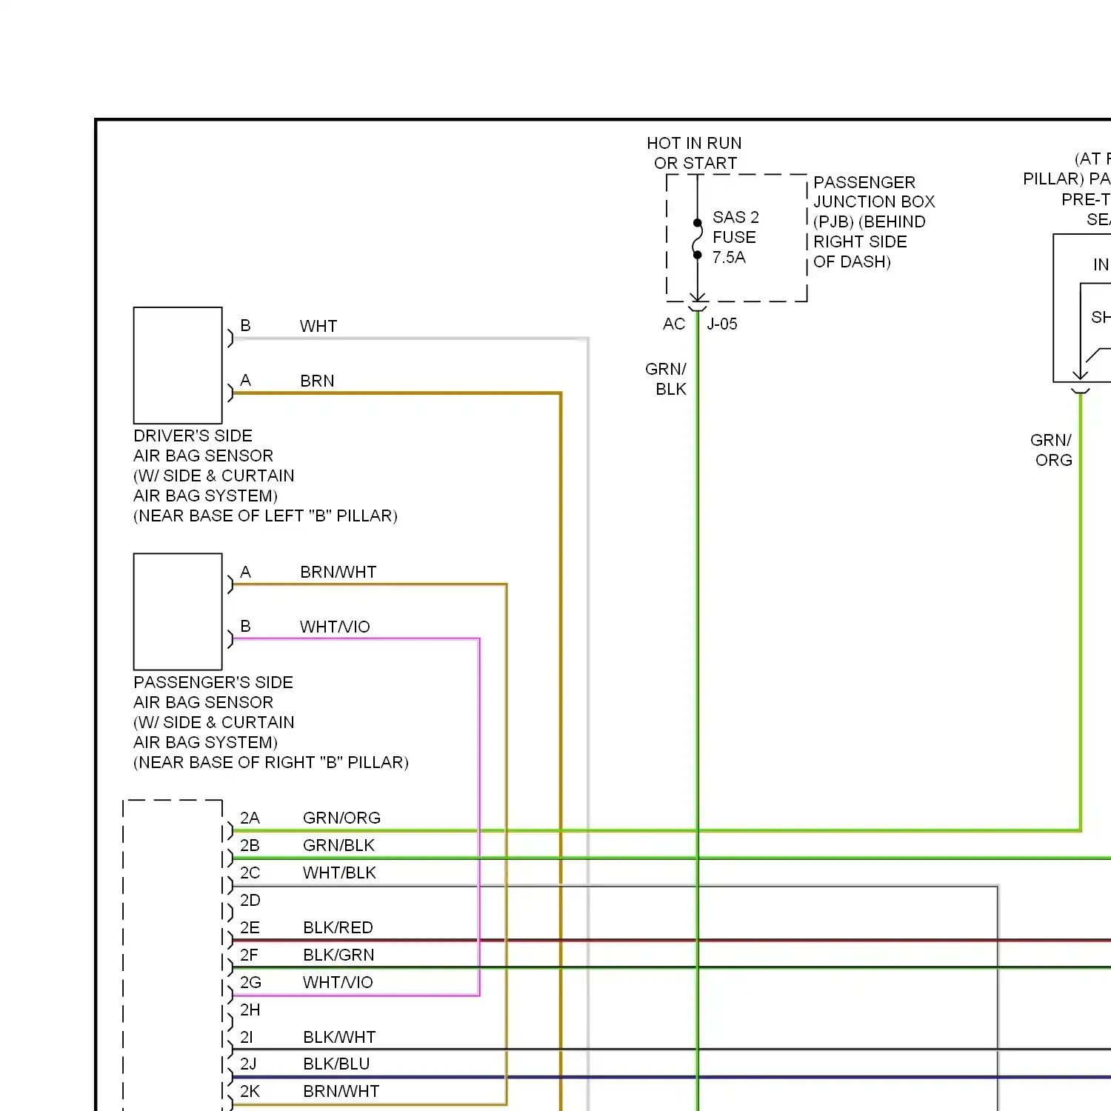Click the AC pin label below fuse
The width and height of the screenshot is (1111, 1111).
click(674, 324)
